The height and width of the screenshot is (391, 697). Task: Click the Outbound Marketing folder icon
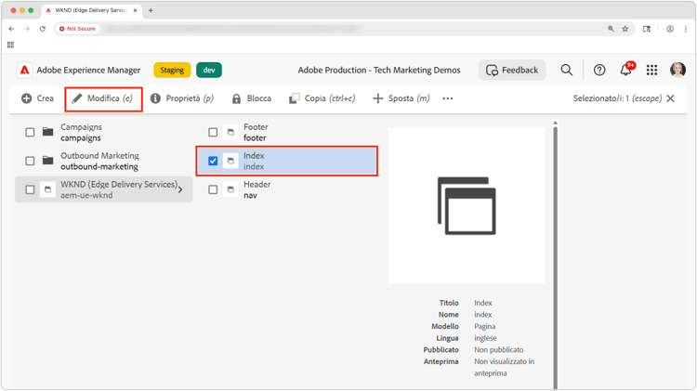(x=48, y=161)
